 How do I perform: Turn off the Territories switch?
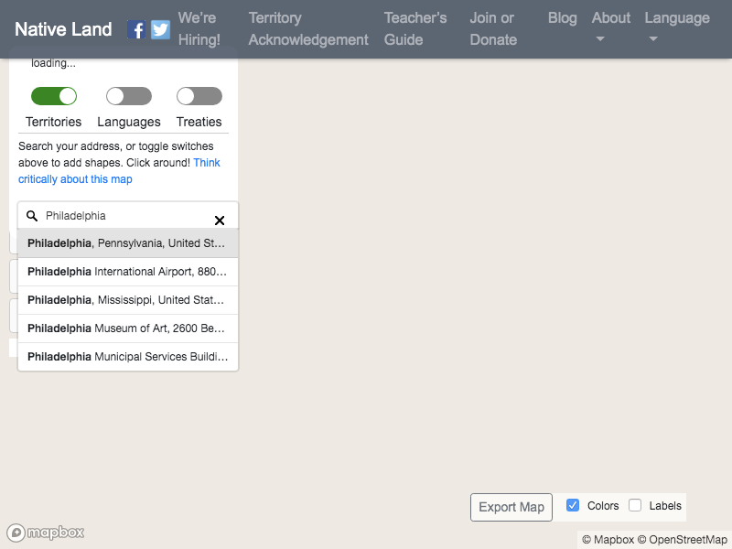[54, 96]
